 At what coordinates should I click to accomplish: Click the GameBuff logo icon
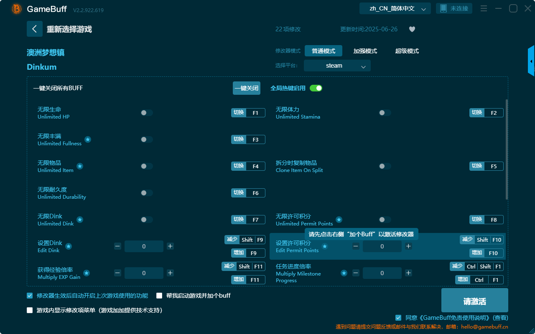point(17,9)
